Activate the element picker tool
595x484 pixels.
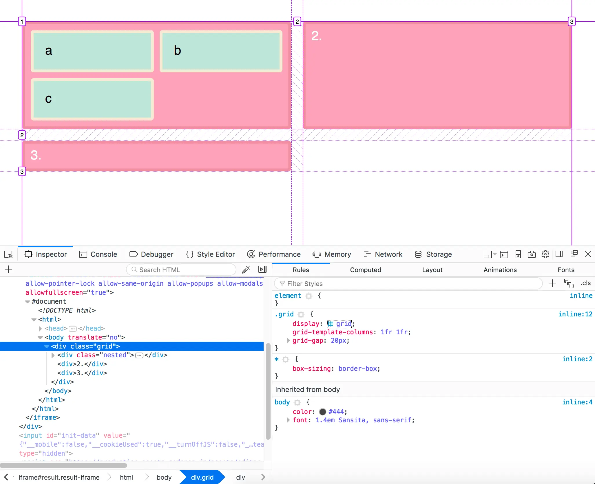coord(8,254)
